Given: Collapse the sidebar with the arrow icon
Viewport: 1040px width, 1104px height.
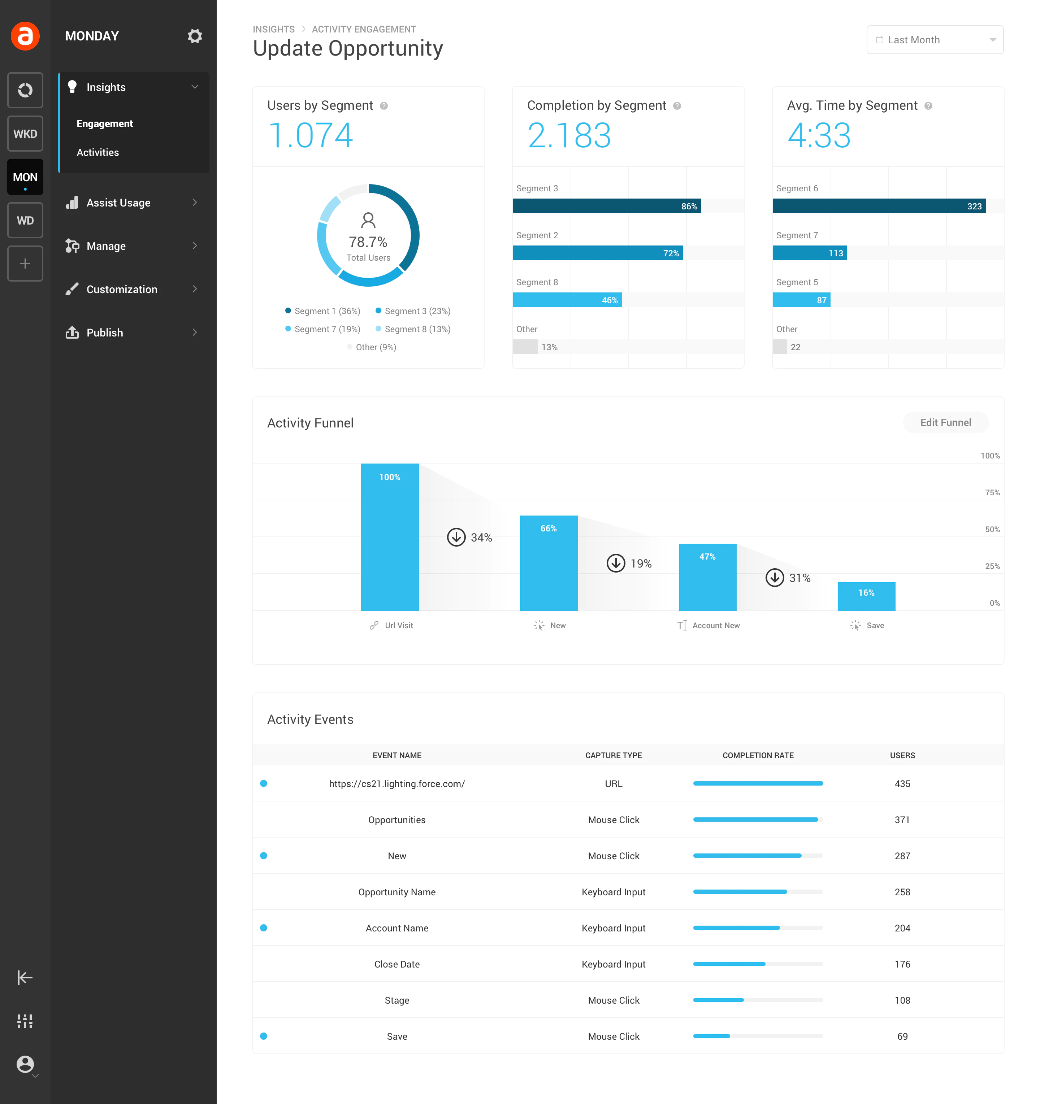Looking at the screenshot, I should pyautogui.click(x=25, y=977).
